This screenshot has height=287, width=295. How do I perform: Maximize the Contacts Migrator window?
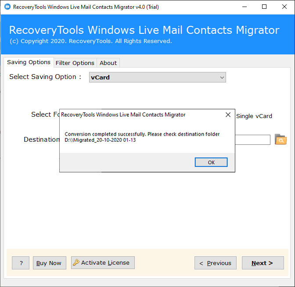pyautogui.click(x=264, y=7)
